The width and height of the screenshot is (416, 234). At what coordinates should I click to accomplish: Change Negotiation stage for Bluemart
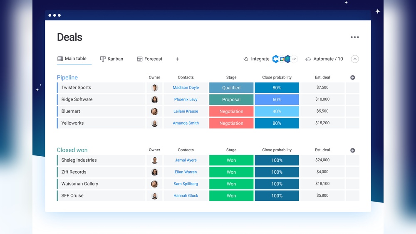point(231,111)
